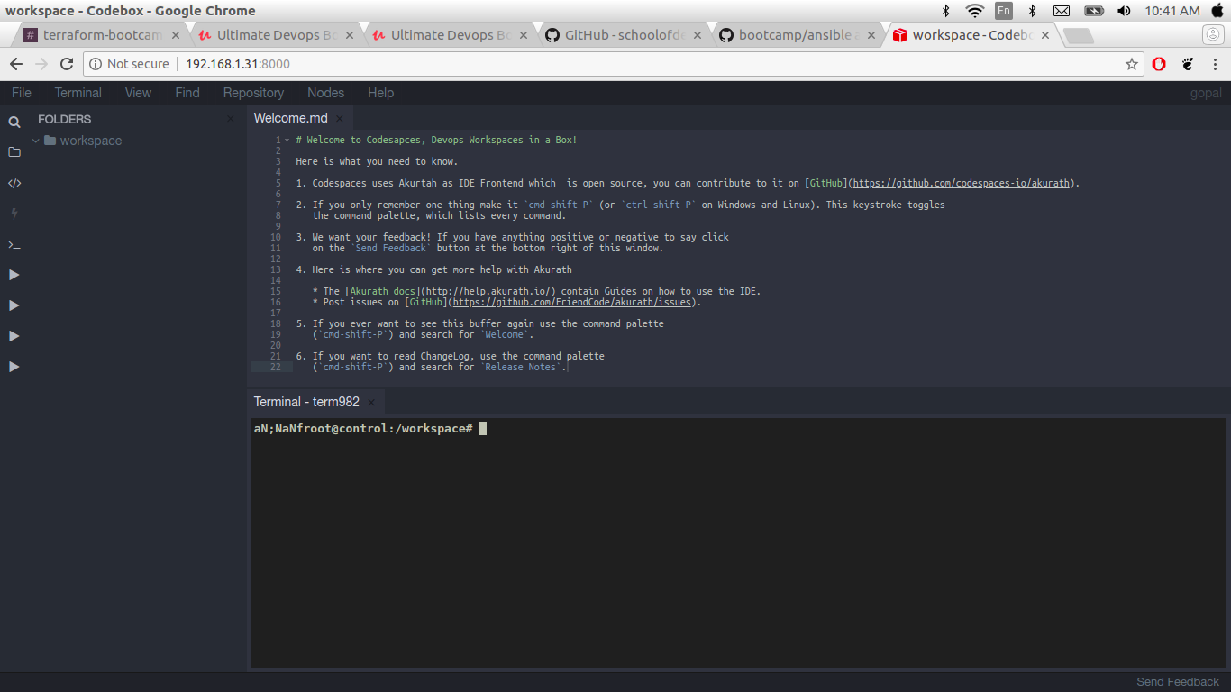Reload the page with the refresh icon
The height and width of the screenshot is (692, 1231).
pos(67,64)
